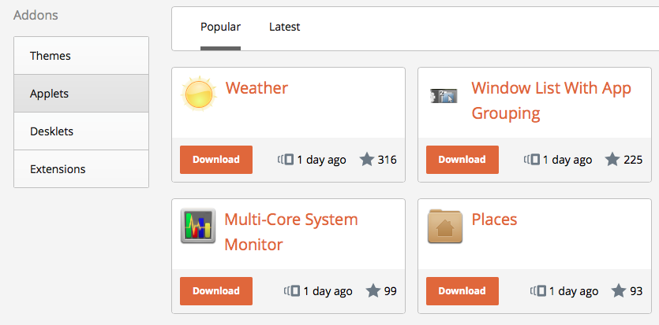
Task: Download the Multi-Core System Monitor applet
Action: (x=216, y=291)
